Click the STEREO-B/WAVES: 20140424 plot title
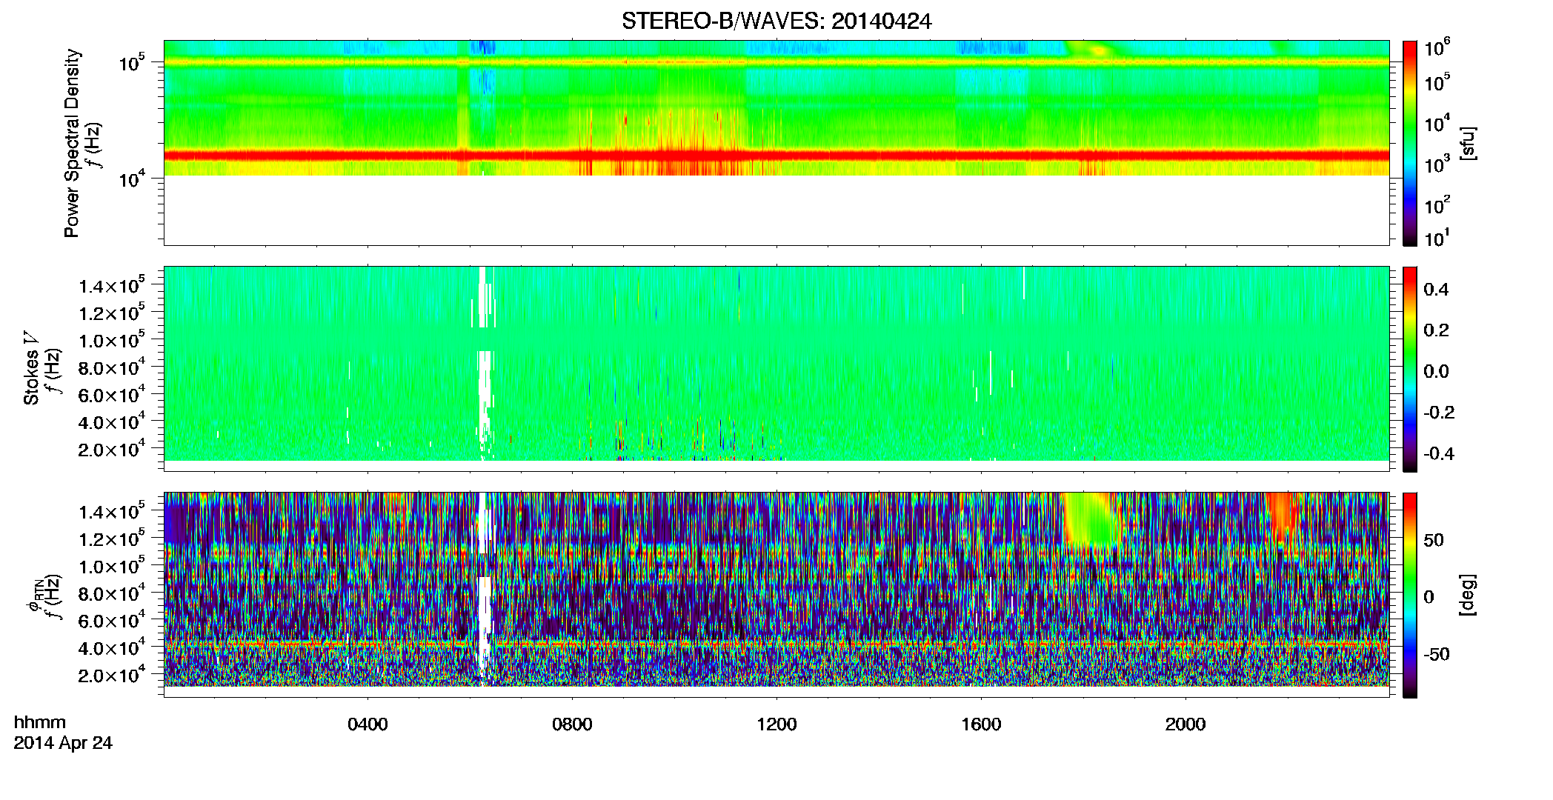Screen dimensions: 1553x800 click(776, 21)
